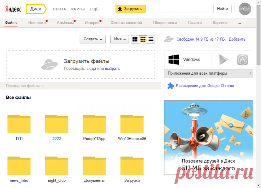The width and height of the screenshot is (261, 188).
Task: Open Google Play app icon
Action: click(224, 60)
